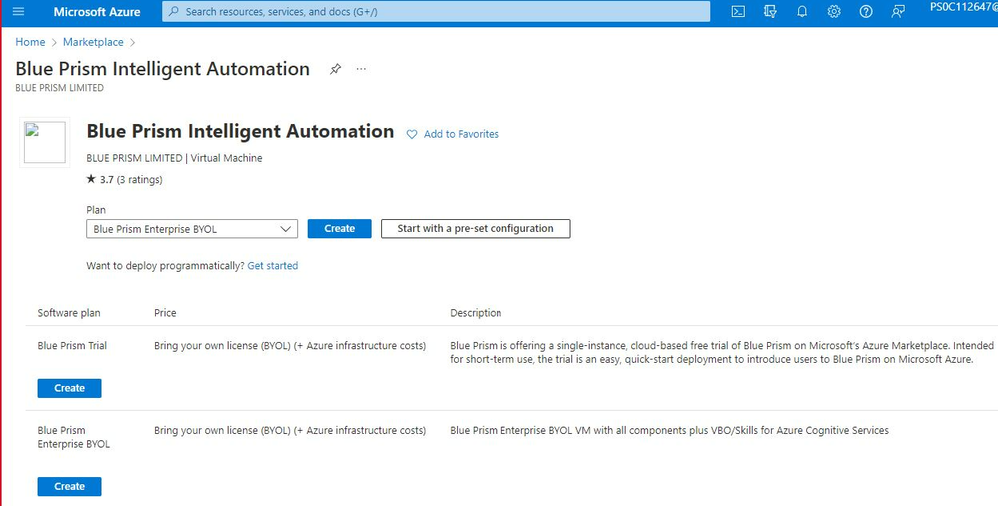Click the search magnifier icon
This screenshot has height=506, width=998.
click(173, 11)
